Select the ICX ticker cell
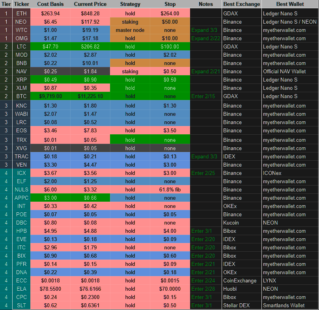Screen dimensions: 319x310 [21, 173]
